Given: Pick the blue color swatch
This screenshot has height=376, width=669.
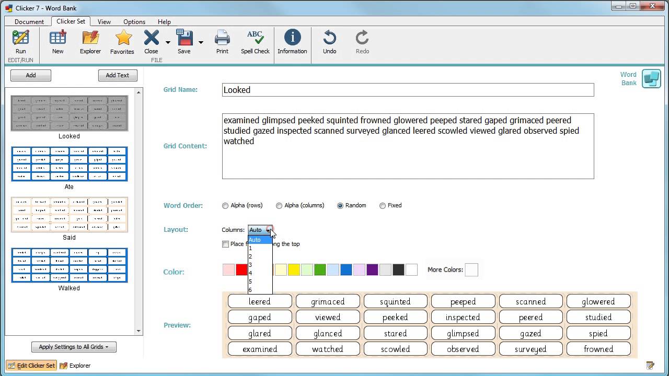Looking at the screenshot, I should pyautogui.click(x=346, y=269).
